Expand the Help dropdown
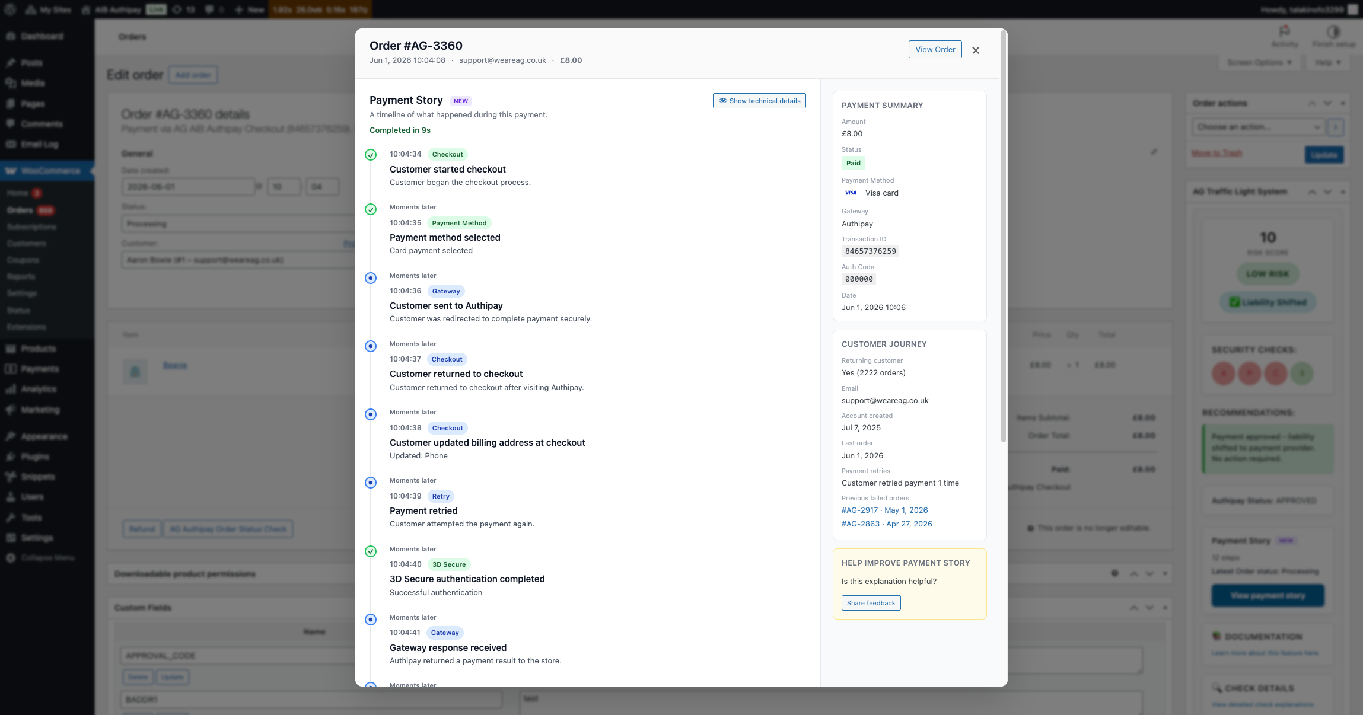1363x715 pixels. pyautogui.click(x=1327, y=62)
